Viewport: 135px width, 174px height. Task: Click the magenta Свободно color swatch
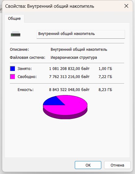13,77
